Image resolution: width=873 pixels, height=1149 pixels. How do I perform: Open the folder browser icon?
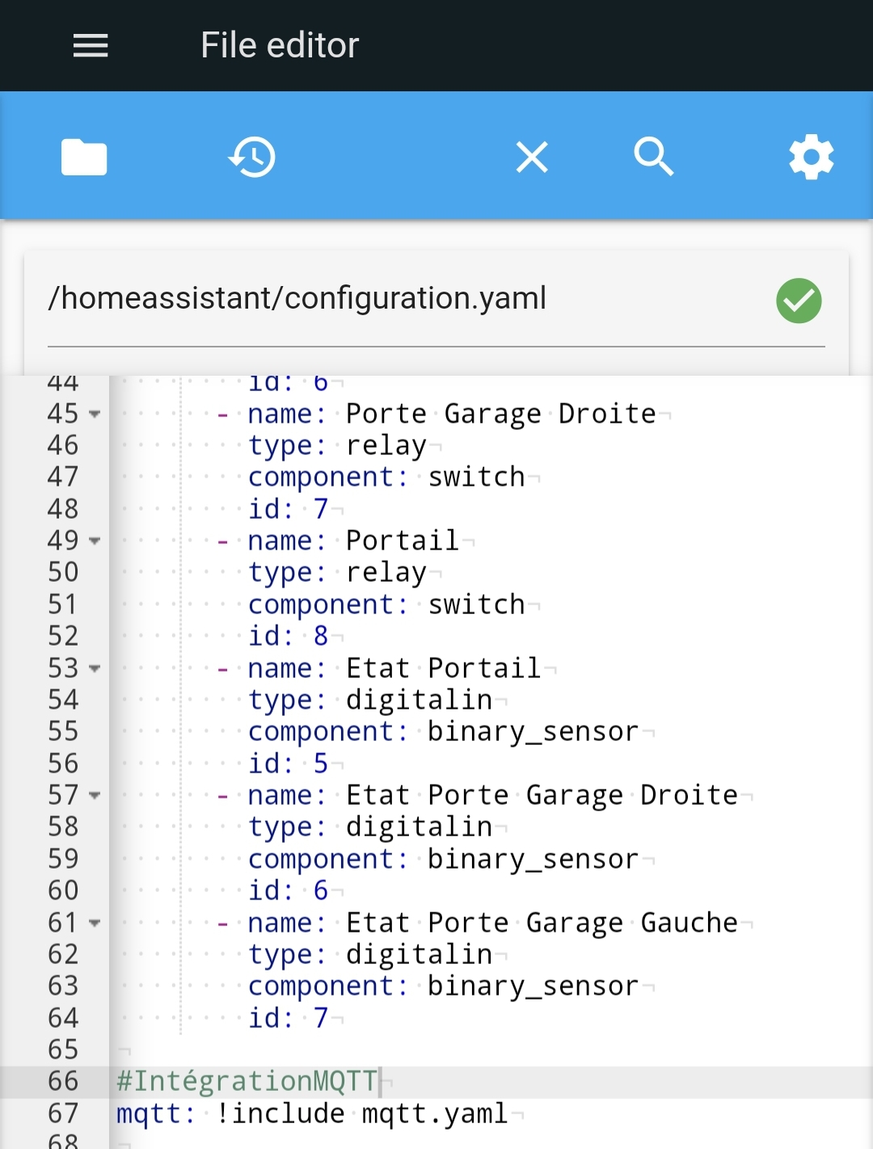click(x=84, y=157)
